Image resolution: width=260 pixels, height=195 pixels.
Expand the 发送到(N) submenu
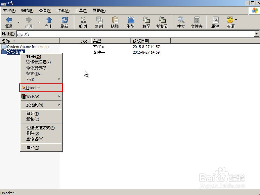[41, 105]
